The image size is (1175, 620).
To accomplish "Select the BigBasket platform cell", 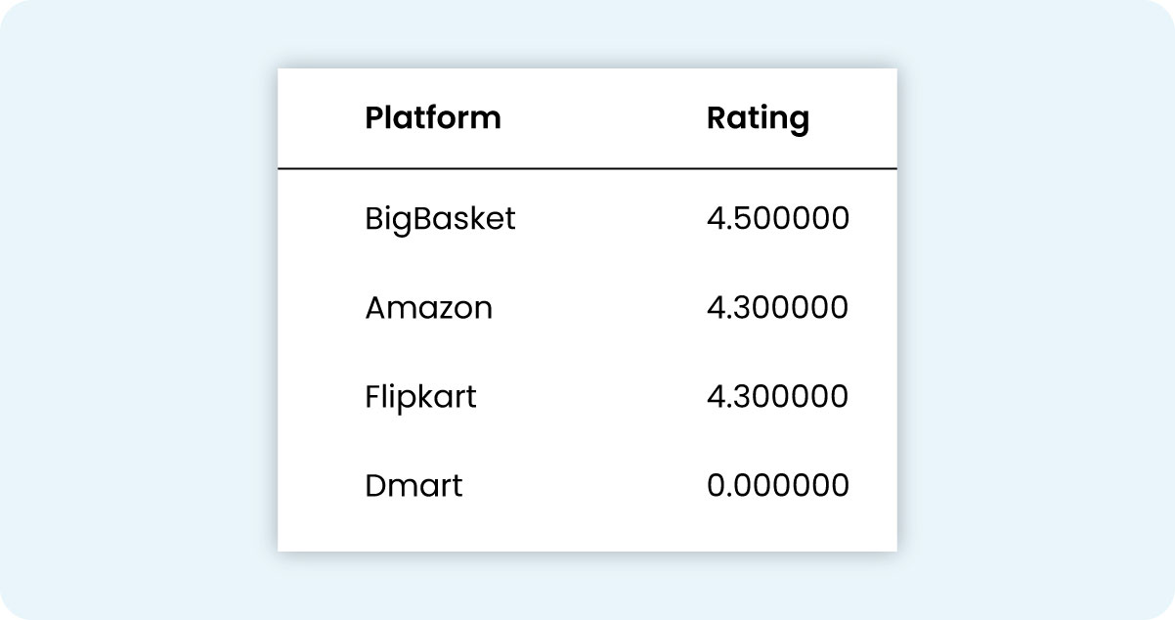I will (440, 219).
